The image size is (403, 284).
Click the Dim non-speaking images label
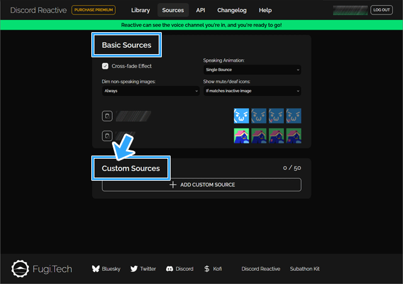tap(128, 81)
